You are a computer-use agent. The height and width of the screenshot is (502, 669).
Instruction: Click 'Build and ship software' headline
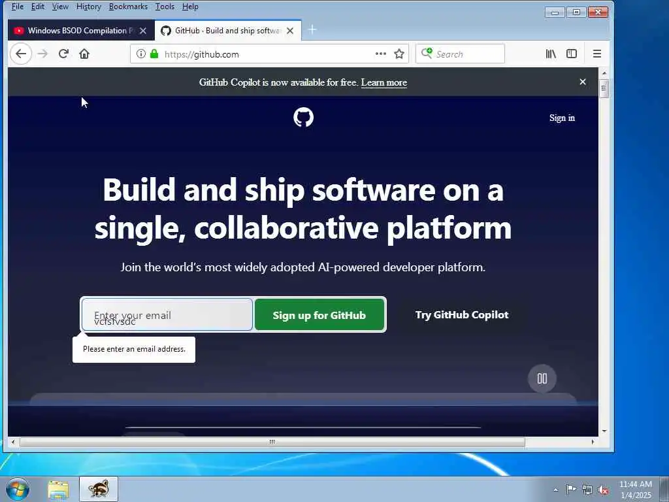click(x=303, y=209)
